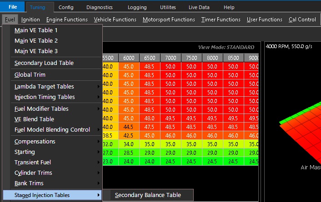Open the Help tab
The height and width of the screenshot is (202, 321).
pos(229,7)
